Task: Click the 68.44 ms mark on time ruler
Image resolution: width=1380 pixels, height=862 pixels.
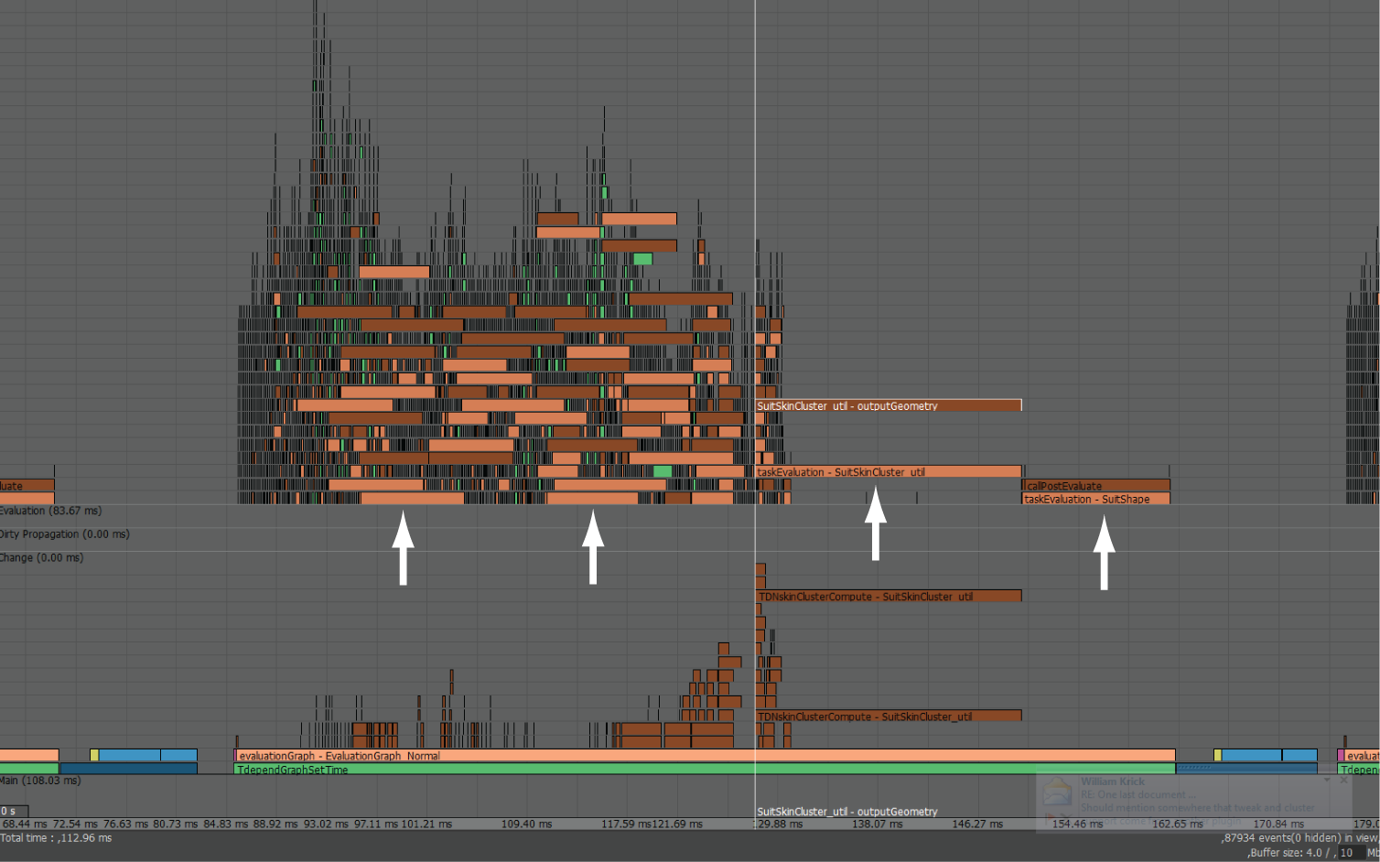Action: point(25,824)
